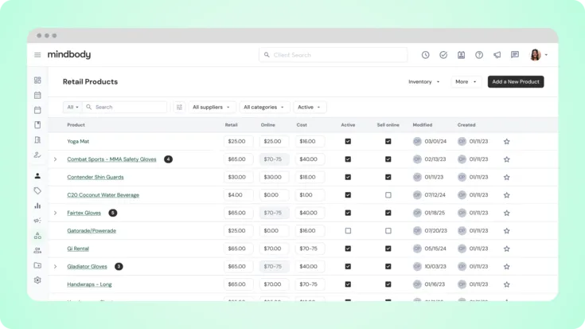Star the Handwraps - Long row
Viewport: 585px width, 329px height.
coord(506,284)
